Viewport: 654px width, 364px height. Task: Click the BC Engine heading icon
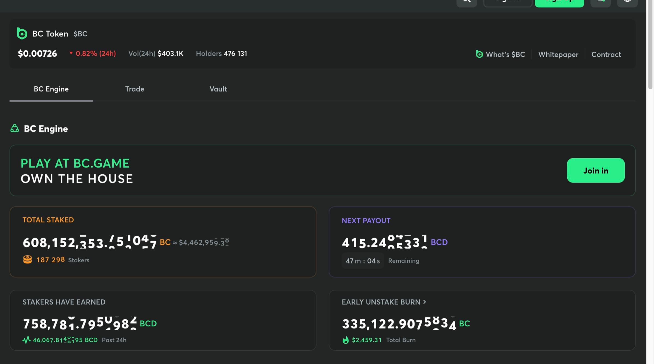[x=15, y=129]
